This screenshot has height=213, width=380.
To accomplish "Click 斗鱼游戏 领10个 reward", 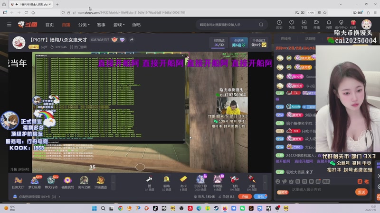I will point(259,43).
